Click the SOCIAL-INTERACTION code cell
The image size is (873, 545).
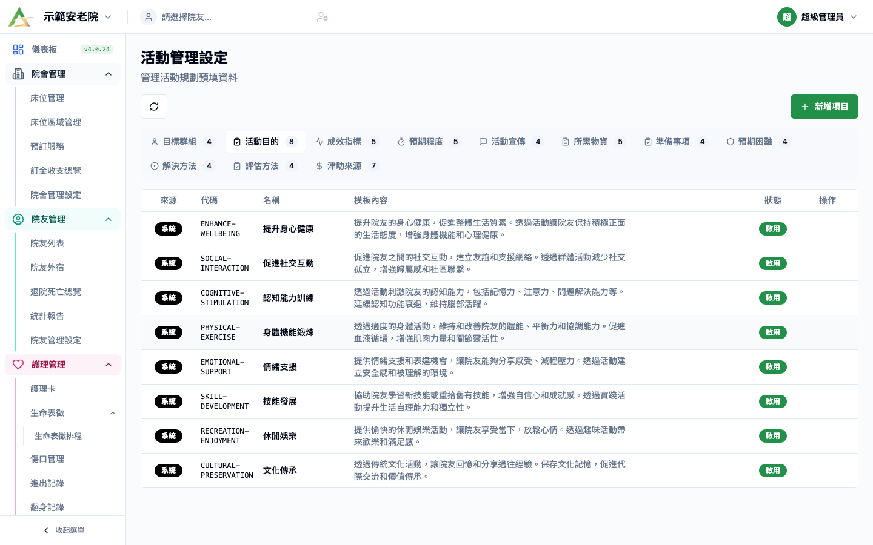click(x=225, y=263)
